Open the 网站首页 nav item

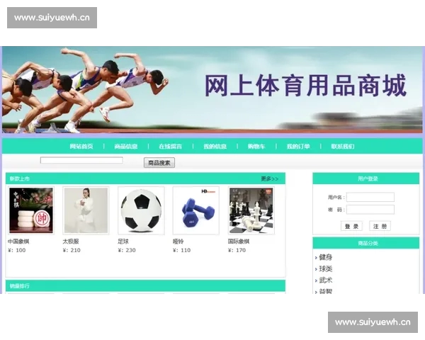point(81,147)
